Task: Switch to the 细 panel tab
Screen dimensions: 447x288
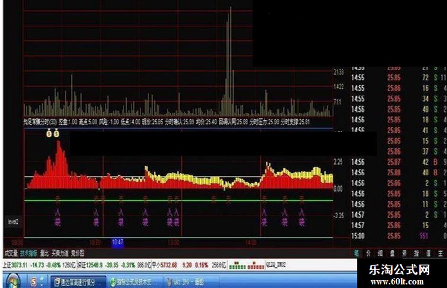Action: pyautogui.click(x=380, y=253)
